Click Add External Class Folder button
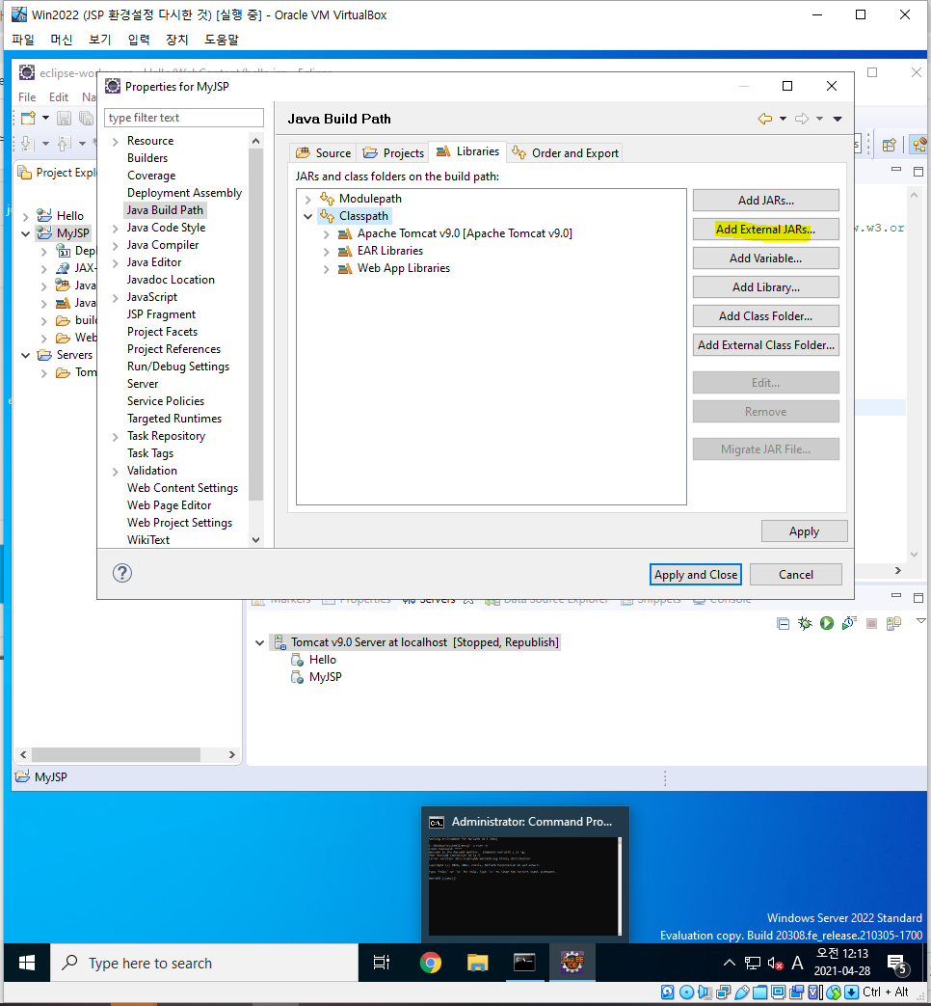The image size is (931, 1006). (x=765, y=344)
